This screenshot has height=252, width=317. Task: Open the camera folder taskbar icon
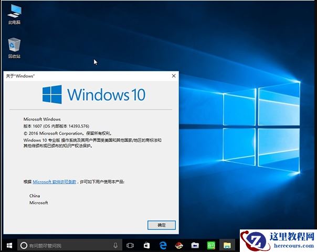coord(195,245)
